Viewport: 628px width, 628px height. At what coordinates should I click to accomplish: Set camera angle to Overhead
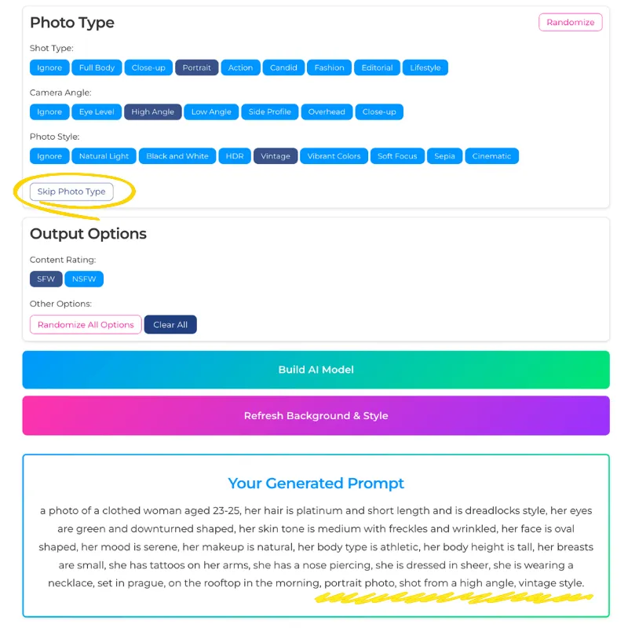(327, 111)
